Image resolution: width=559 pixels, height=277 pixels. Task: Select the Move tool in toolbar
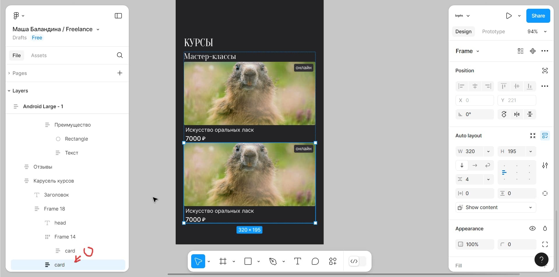198,261
